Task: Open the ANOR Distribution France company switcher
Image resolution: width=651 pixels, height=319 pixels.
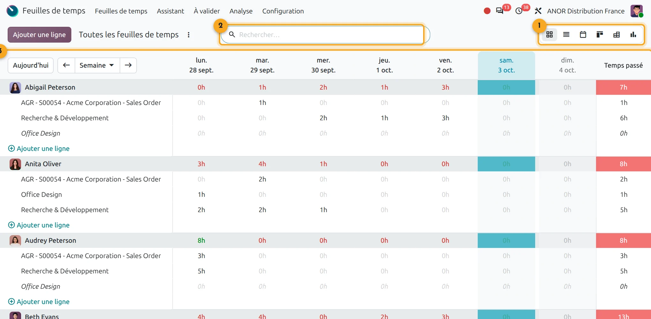Action: (x=586, y=11)
